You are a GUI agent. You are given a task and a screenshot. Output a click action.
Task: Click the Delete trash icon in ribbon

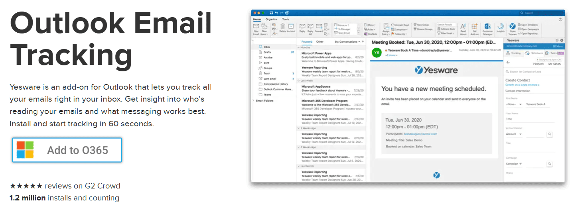[x=282, y=28]
